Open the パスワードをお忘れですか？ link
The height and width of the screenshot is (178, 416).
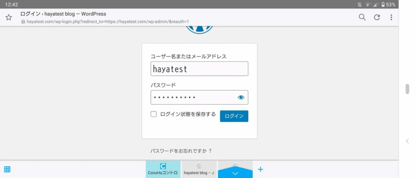(181, 151)
